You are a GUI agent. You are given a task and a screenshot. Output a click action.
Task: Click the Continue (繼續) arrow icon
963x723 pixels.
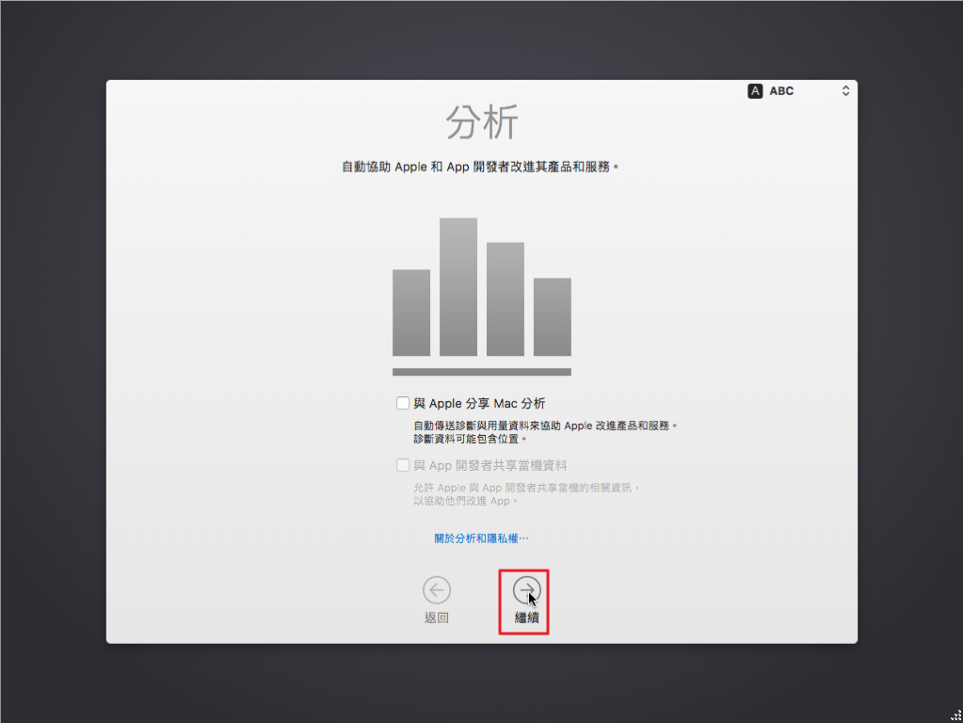coord(527,590)
